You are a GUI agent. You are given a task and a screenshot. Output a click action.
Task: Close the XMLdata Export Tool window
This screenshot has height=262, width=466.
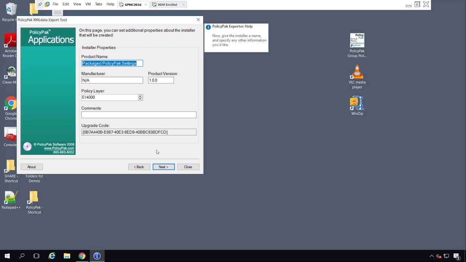click(198, 20)
